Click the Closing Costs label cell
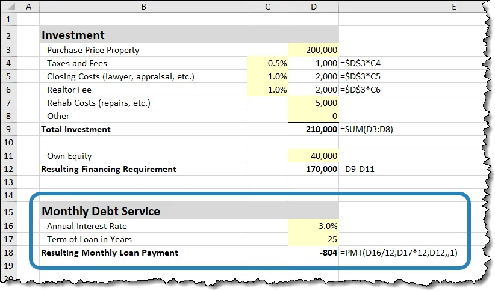The height and width of the screenshot is (291, 495). coord(143,76)
